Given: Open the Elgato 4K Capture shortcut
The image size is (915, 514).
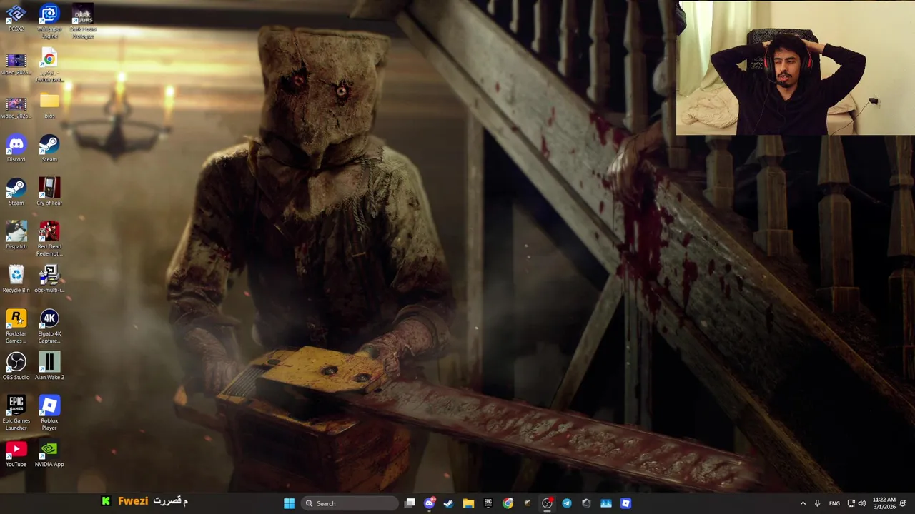Looking at the screenshot, I should click(49, 326).
